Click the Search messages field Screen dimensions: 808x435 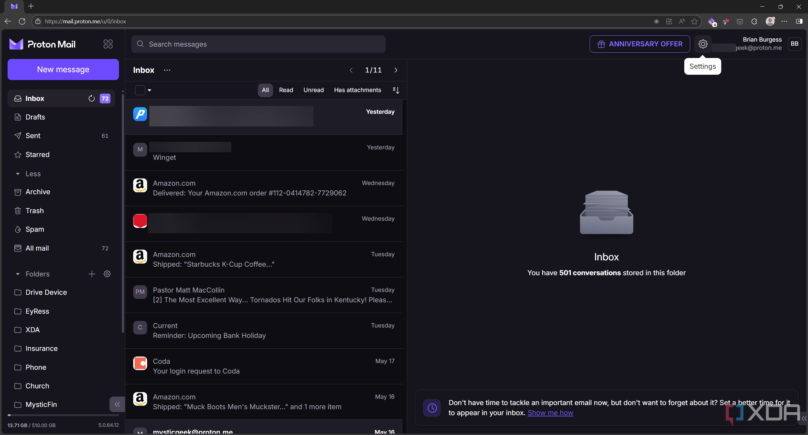pos(258,44)
